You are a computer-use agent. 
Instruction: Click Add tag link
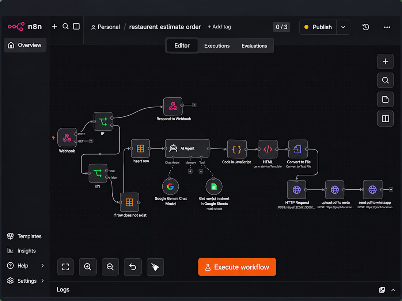click(x=219, y=27)
